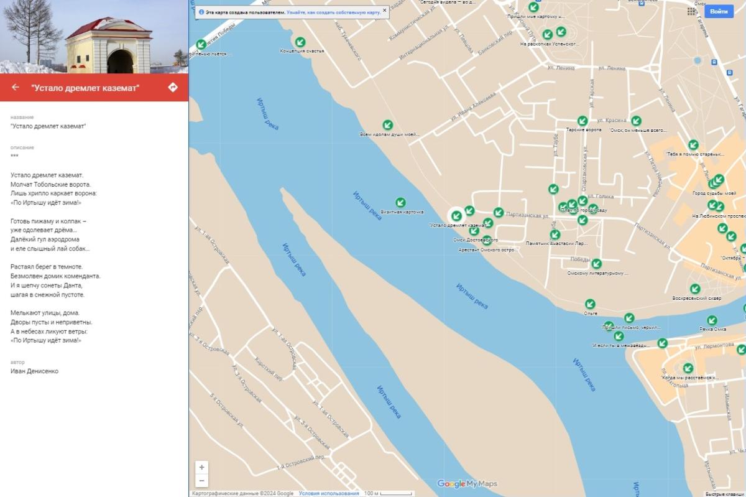Open directions with the route icon

point(173,88)
